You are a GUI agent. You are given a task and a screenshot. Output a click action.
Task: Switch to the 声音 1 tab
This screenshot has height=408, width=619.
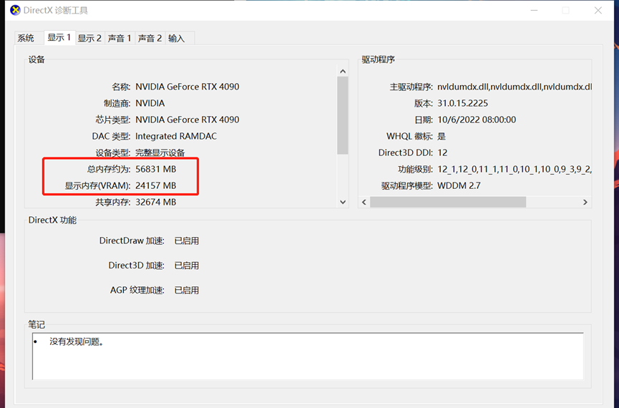point(120,39)
